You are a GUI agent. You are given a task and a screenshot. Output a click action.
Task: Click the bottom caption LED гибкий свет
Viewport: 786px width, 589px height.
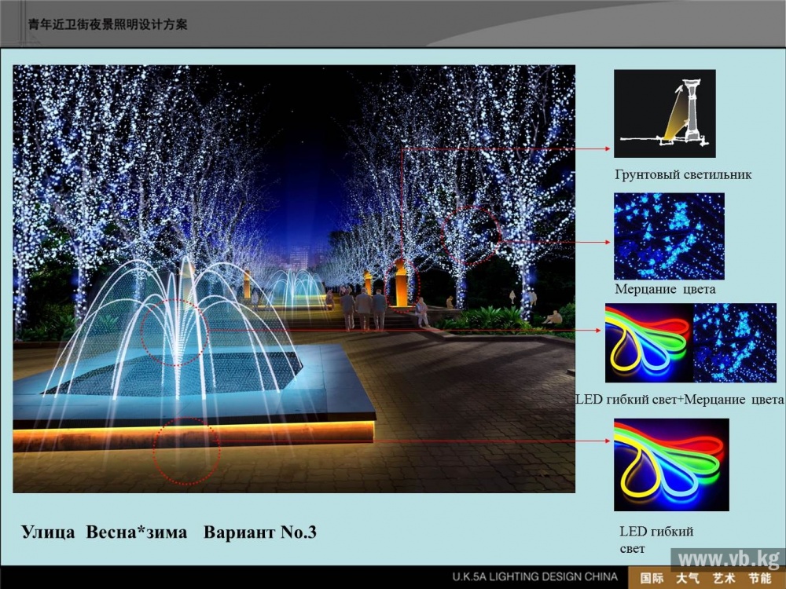[656, 540]
